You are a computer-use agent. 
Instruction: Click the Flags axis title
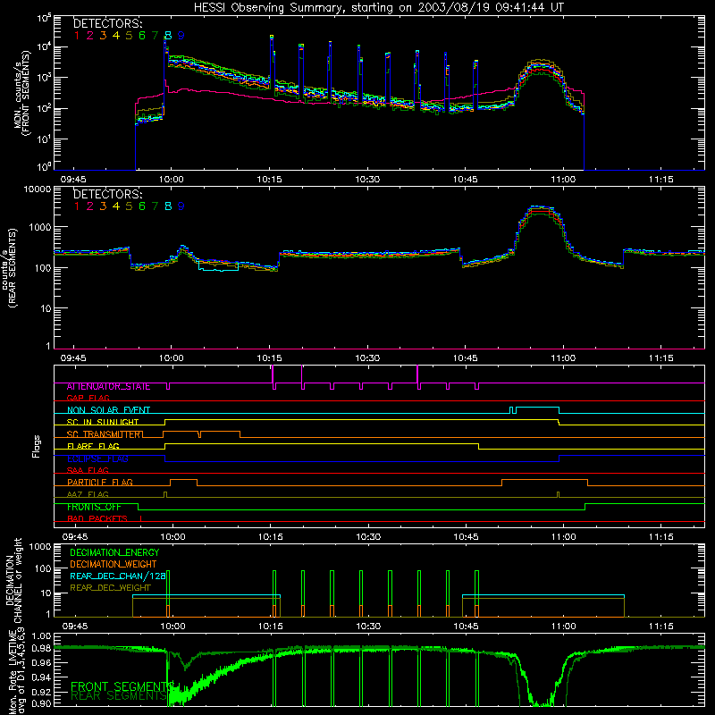(37, 447)
